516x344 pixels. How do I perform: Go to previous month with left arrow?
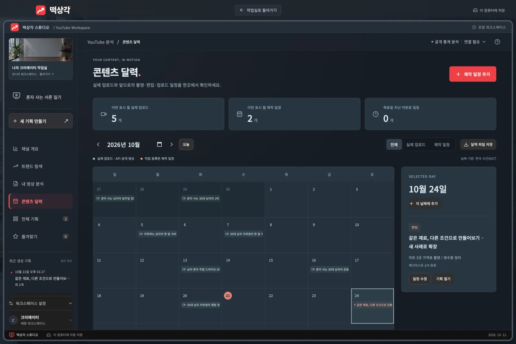(x=98, y=144)
